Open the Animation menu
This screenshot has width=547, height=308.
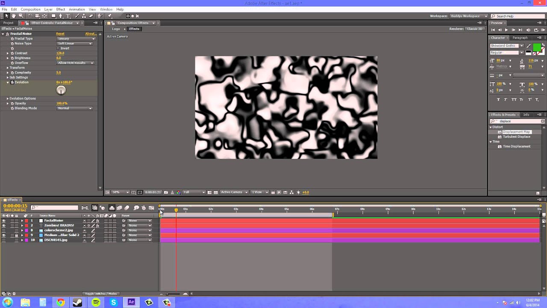coord(77,9)
